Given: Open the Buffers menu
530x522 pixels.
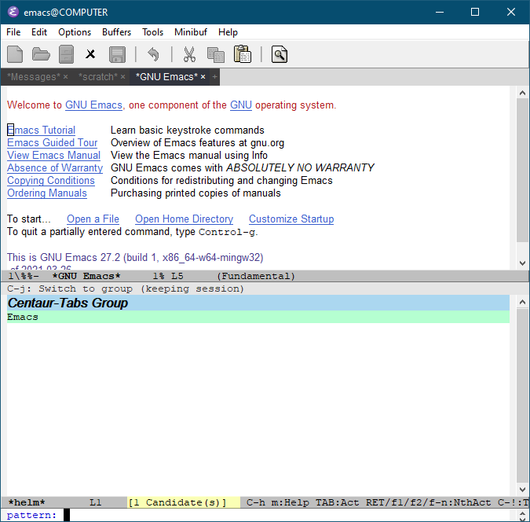Looking at the screenshot, I should click(117, 32).
